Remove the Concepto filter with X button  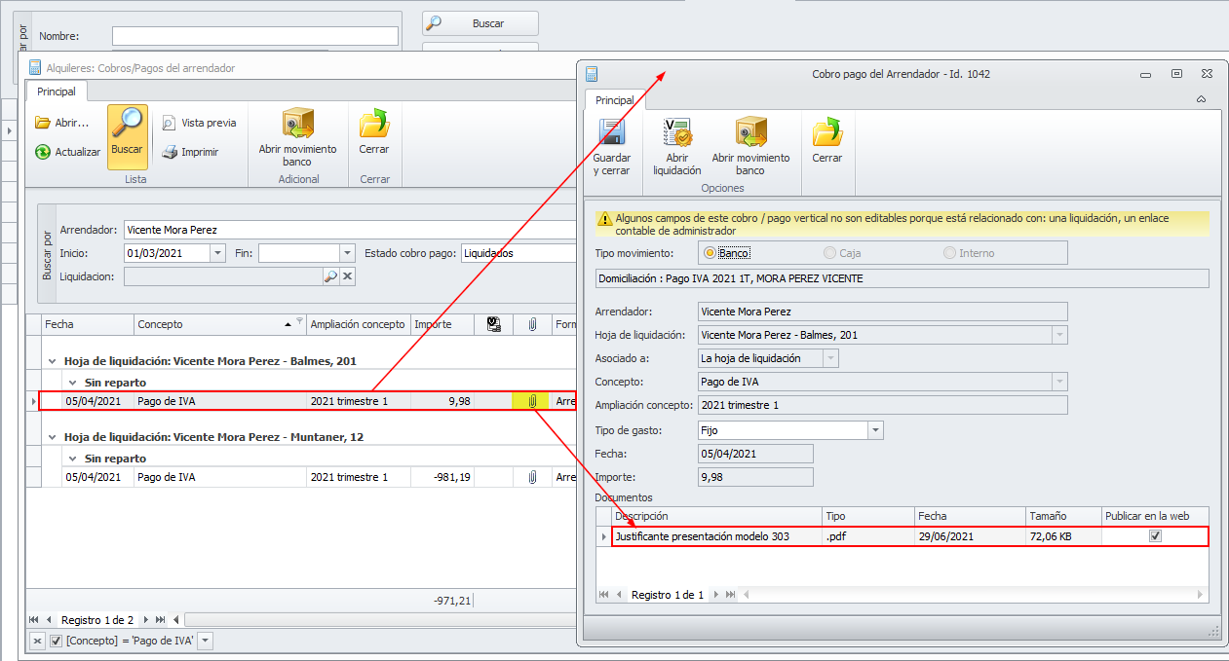tap(37, 641)
